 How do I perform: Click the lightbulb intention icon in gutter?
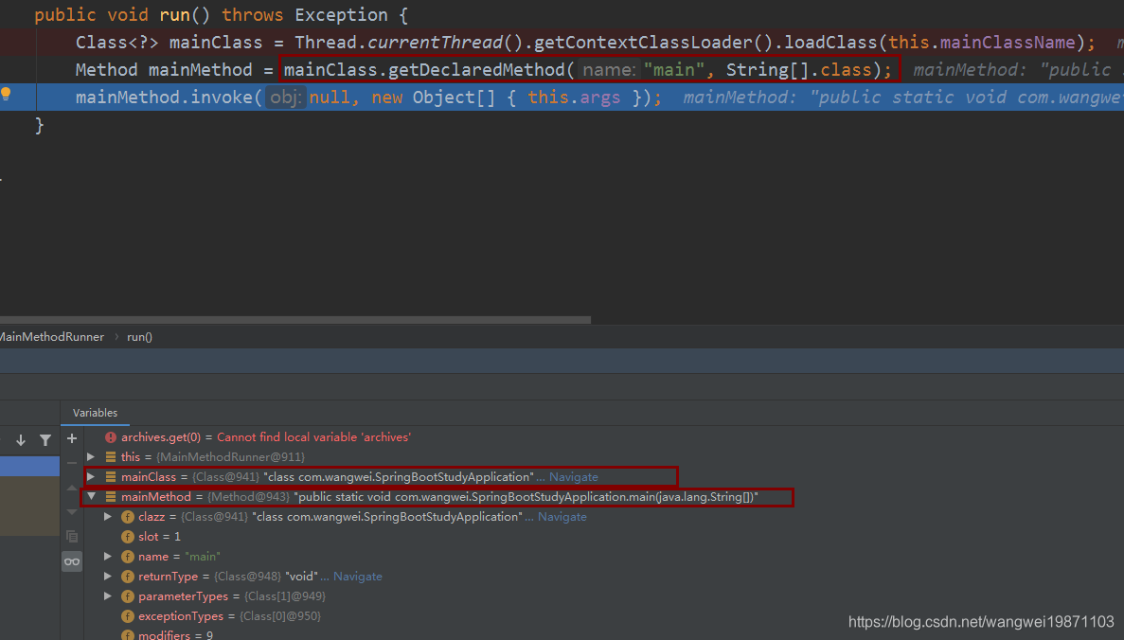(6, 94)
